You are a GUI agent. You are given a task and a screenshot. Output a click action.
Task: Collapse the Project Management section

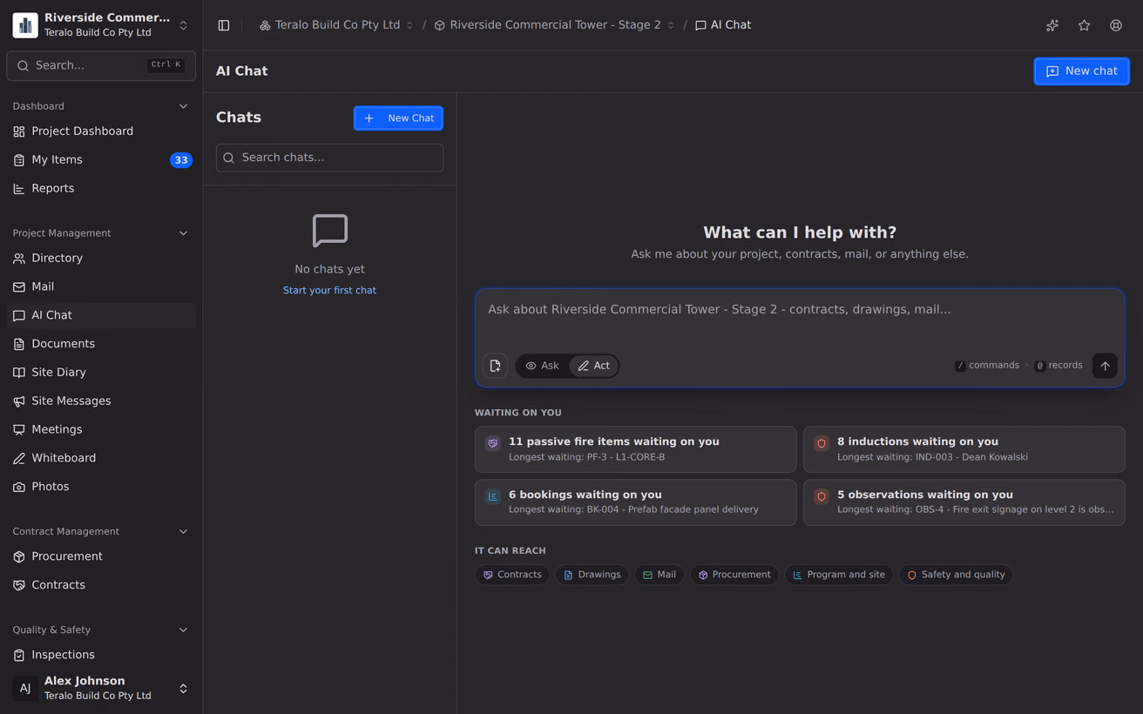pos(183,233)
